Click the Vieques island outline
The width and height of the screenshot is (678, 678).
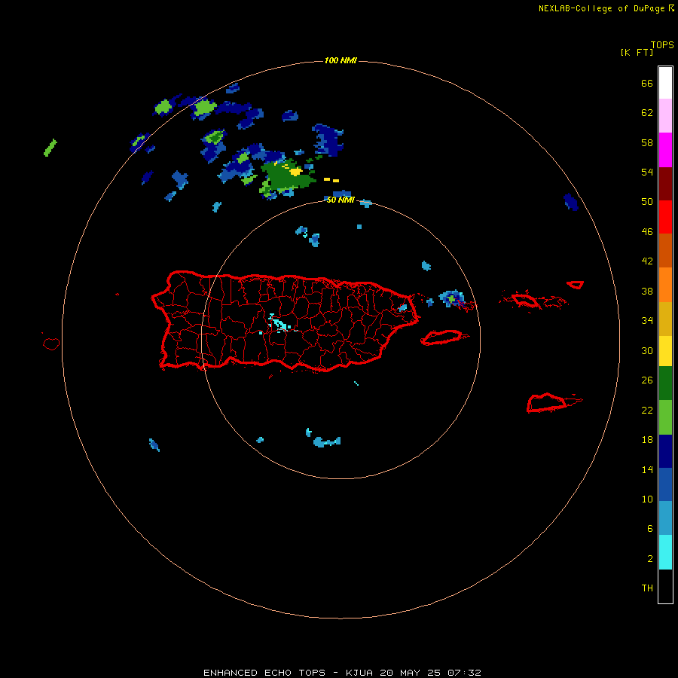point(444,337)
